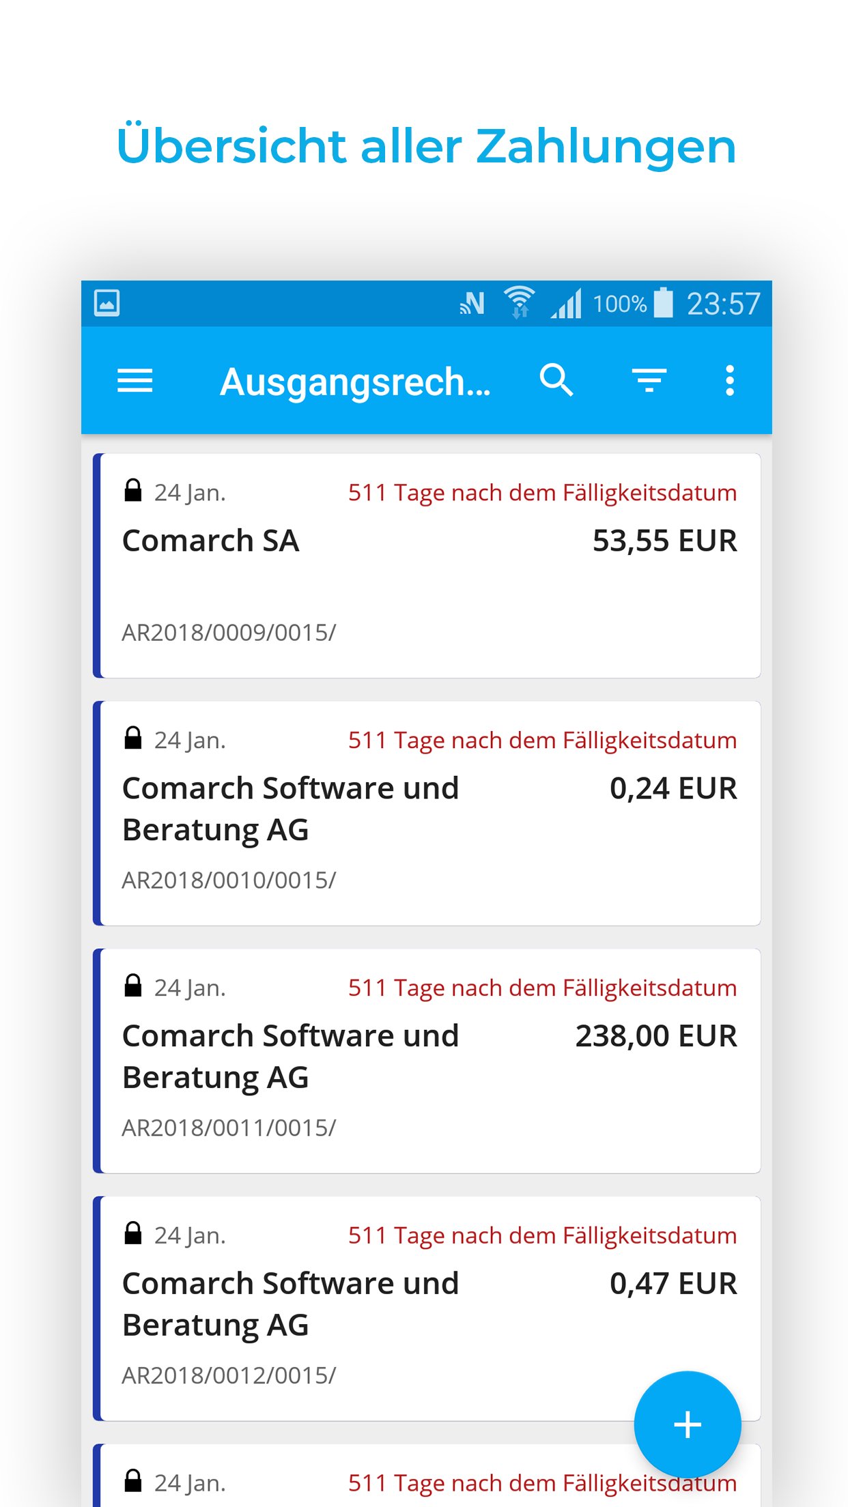Tap the picture notification icon in status bar

point(107,303)
